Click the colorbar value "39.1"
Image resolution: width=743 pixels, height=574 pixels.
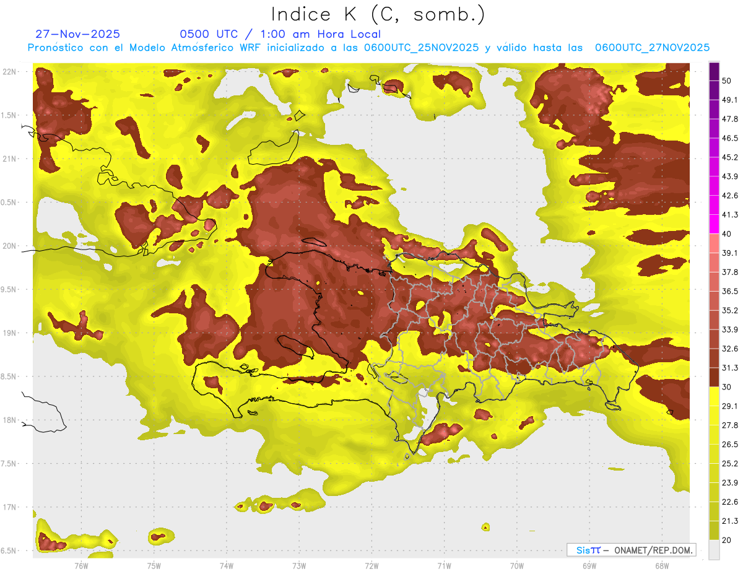point(730,253)
